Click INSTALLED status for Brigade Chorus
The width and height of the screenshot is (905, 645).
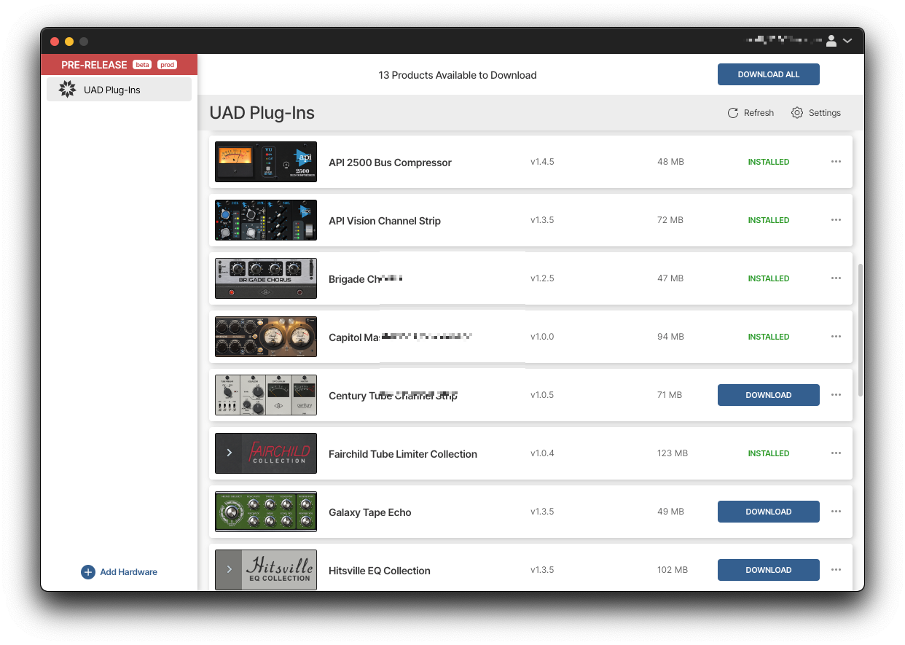[x=769, y=278]
